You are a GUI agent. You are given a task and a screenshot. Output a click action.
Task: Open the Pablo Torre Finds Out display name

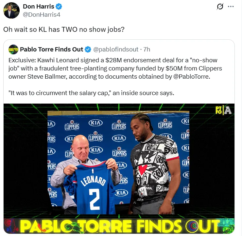pos(52,49)
